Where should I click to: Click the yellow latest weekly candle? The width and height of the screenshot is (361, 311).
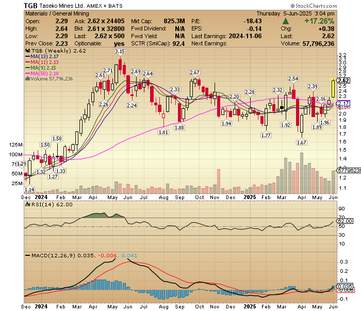[x=333, y=88]
